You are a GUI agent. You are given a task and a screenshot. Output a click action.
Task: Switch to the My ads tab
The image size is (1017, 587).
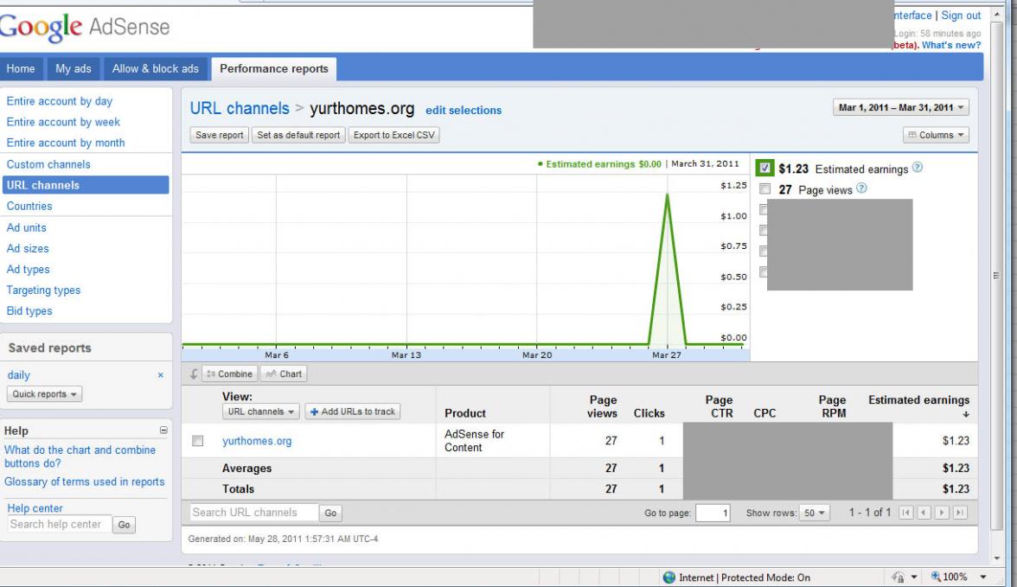pyautogui.click(x=74, y=69)
